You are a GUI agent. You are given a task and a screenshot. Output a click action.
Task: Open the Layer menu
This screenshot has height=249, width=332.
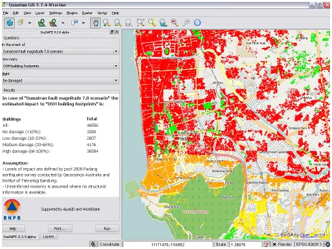coord(40,13)
